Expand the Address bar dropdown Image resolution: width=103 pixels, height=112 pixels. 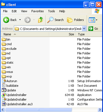coord(84,29)
